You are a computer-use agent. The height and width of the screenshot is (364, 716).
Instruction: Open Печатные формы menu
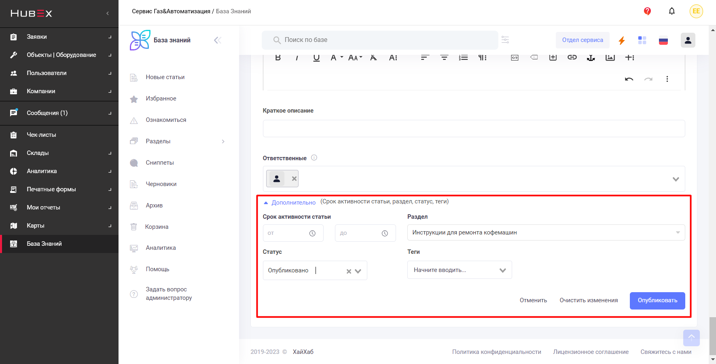[x=59, y=189]
